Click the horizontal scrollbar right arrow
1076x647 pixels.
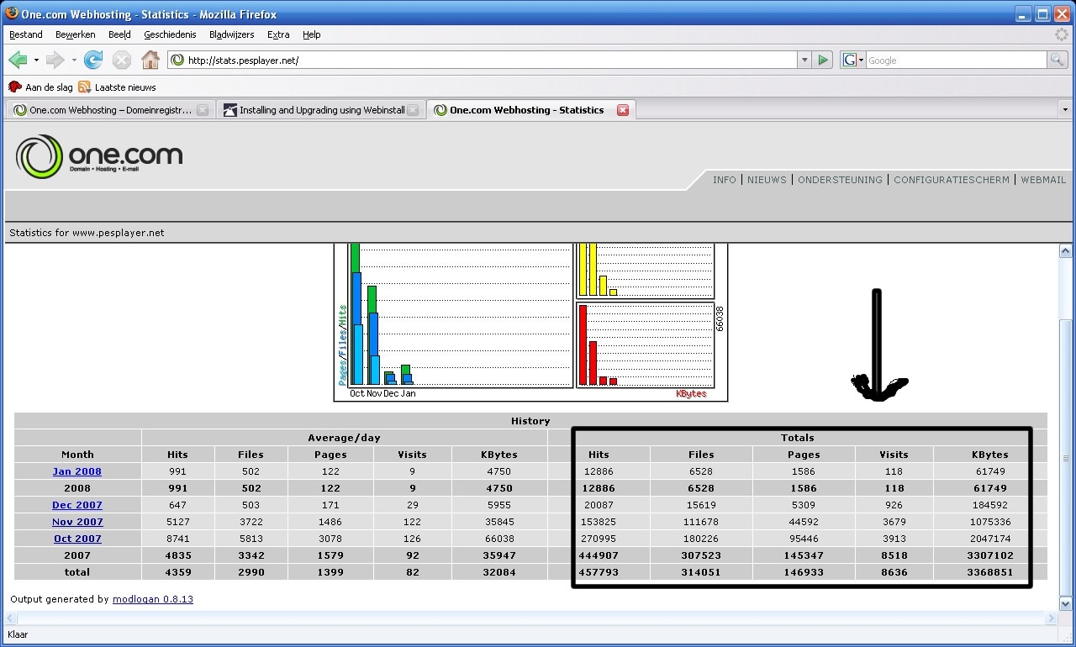pyautogui.click(x=1050, y=618)
